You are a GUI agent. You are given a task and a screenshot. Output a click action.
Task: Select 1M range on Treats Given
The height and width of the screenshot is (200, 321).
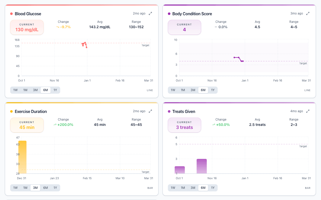[183, 188]
